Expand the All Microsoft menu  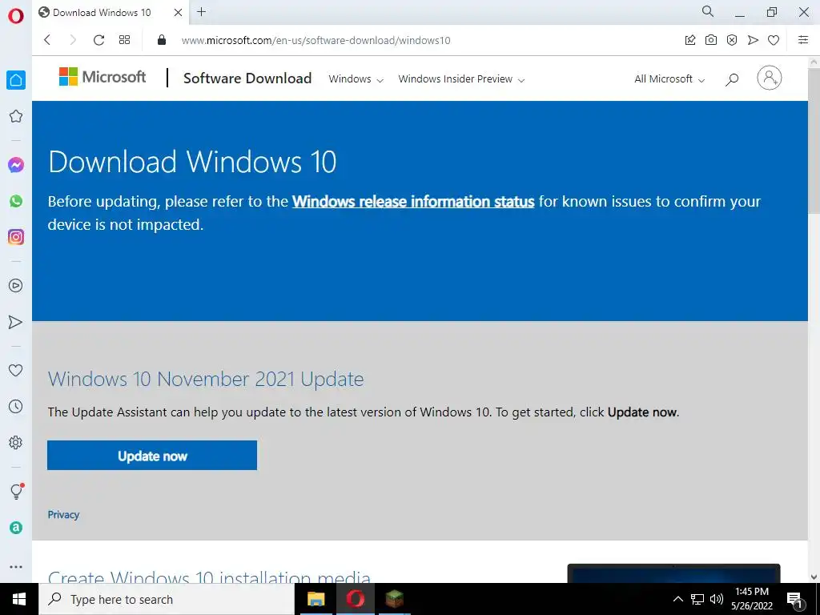point(669,79)
